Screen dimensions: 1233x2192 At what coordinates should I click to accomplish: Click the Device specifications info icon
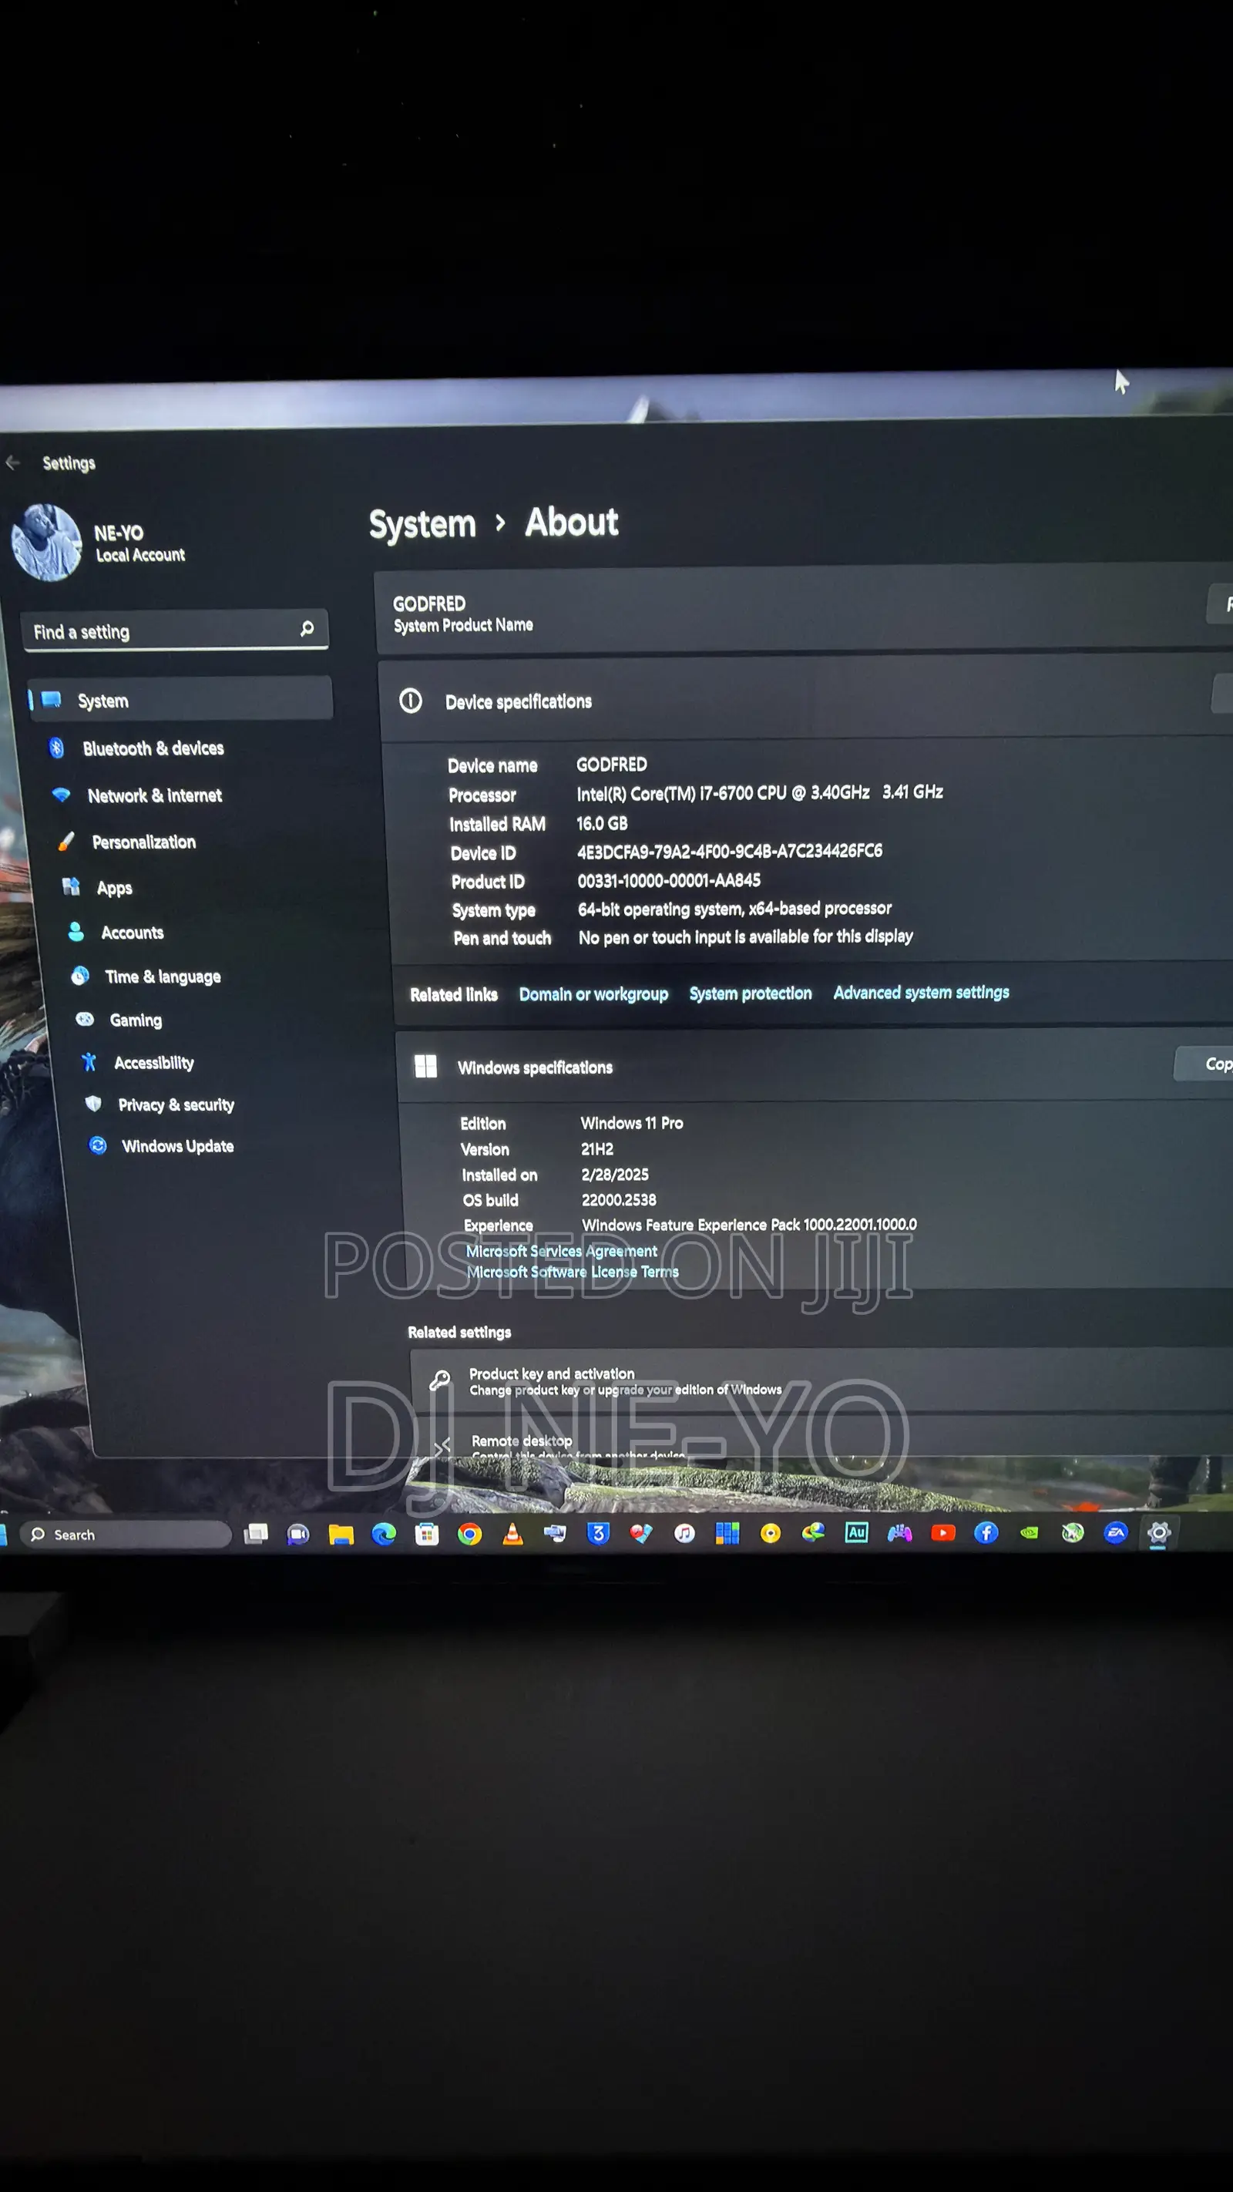coord(411,701)
